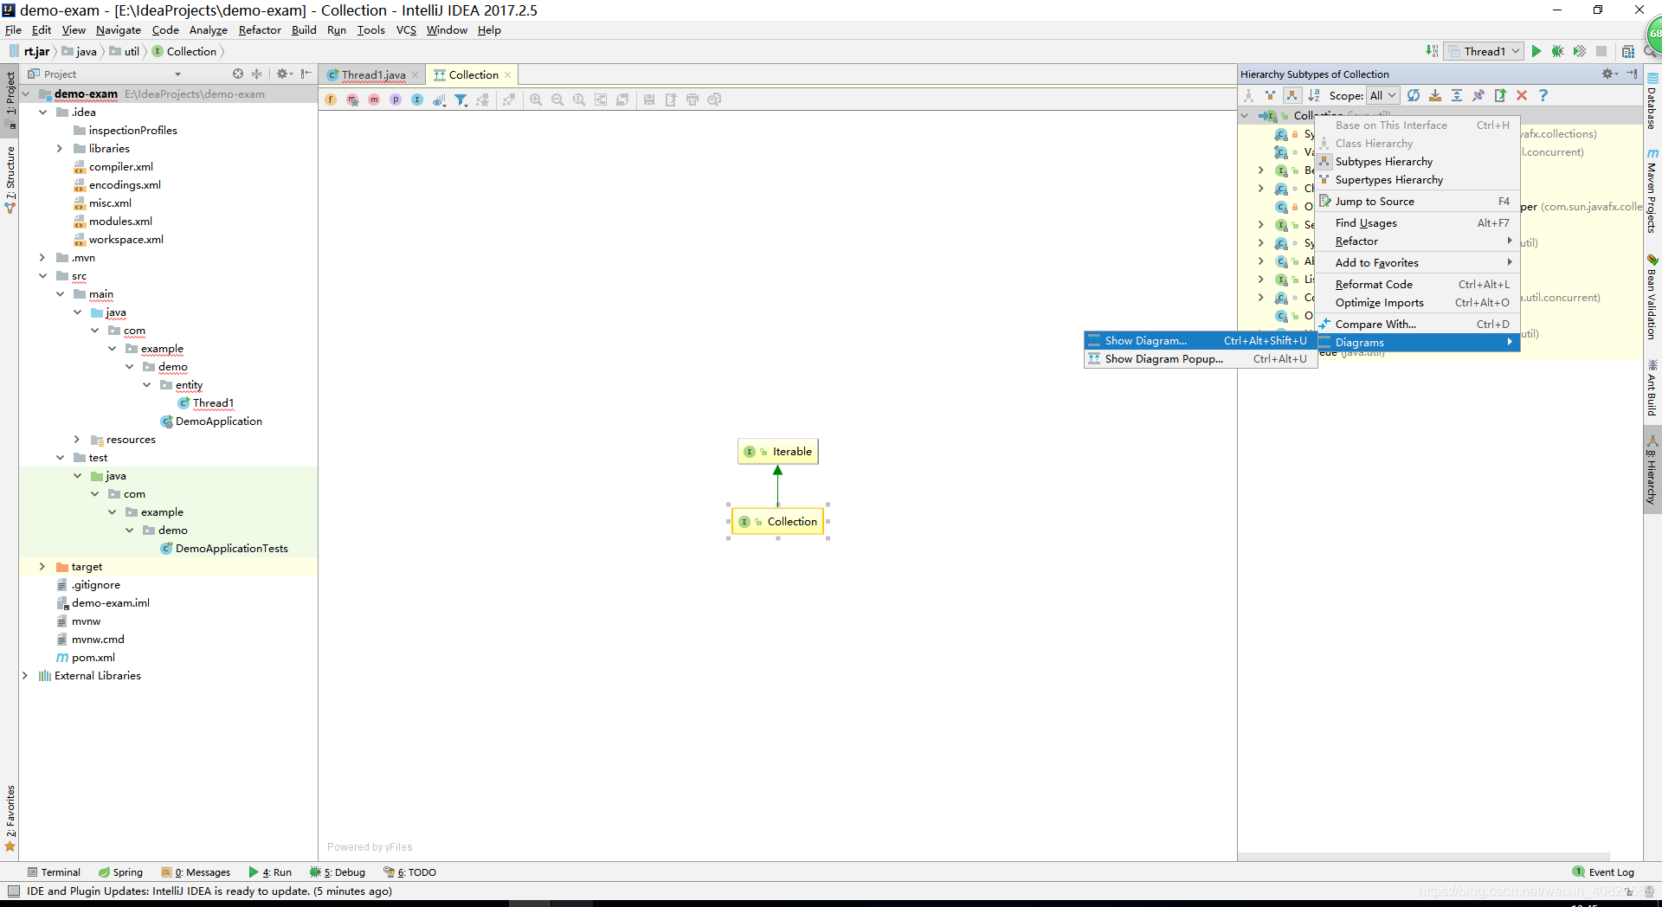This screenshot has height=907, width=1662.
Task: Export diagram to file icon
Action: point(671,100)
